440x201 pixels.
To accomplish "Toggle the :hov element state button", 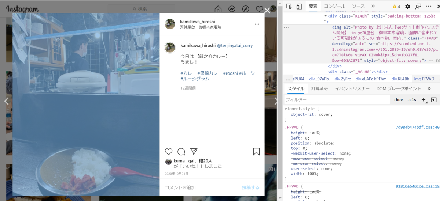I will (398, 100).
